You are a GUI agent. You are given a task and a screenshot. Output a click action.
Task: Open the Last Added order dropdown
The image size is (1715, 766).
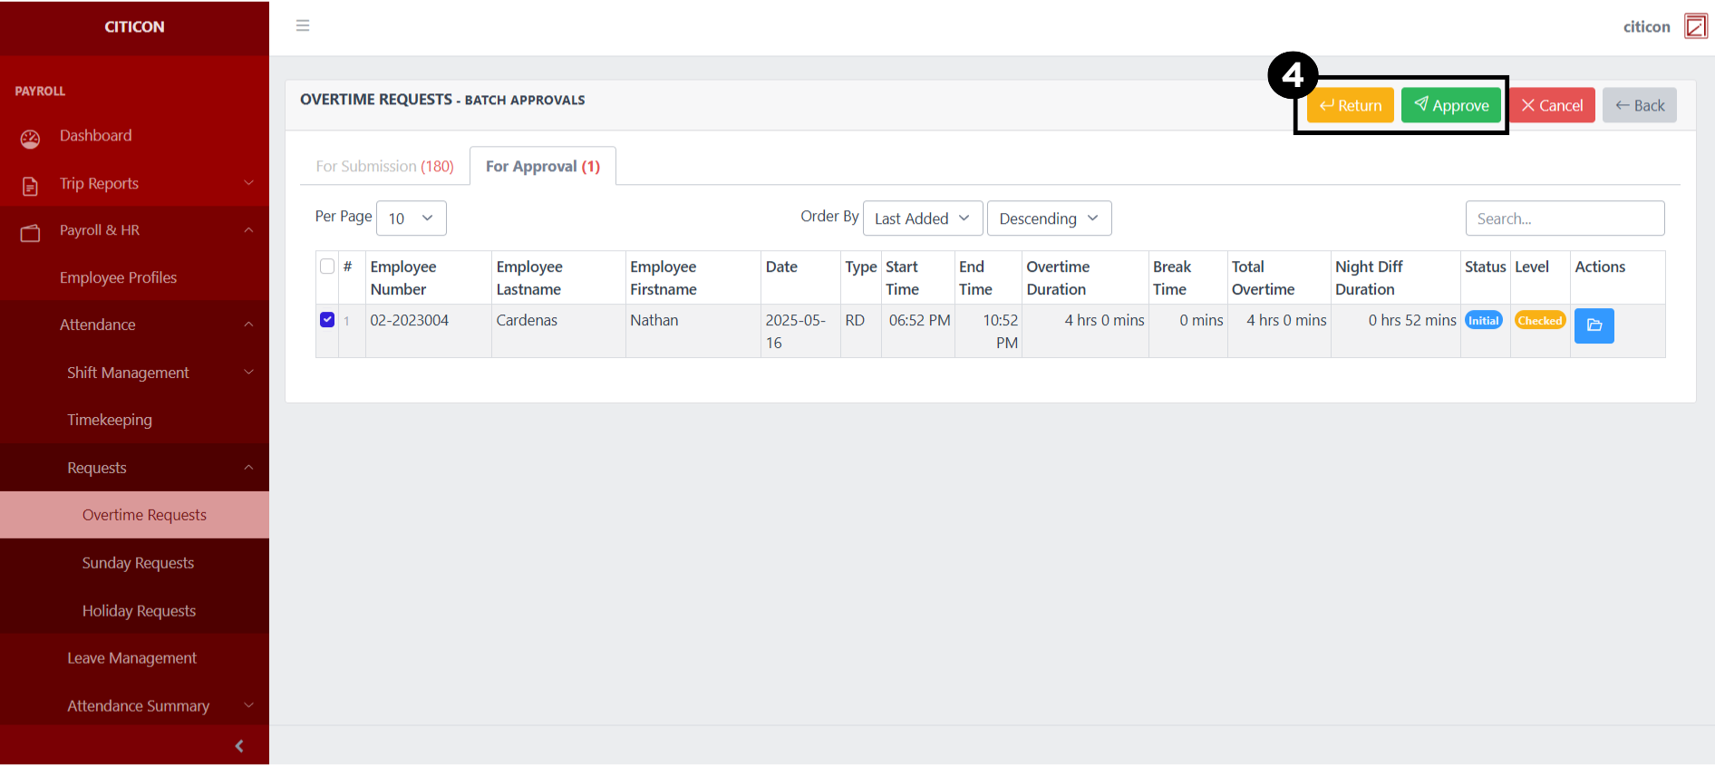(x=922, y=218)
